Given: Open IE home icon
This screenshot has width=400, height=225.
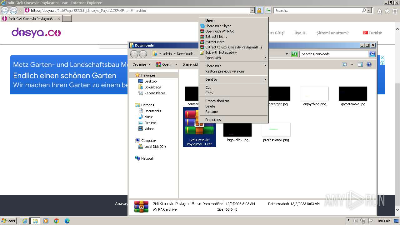Looking at the screenshot, I should click(379, 11).
